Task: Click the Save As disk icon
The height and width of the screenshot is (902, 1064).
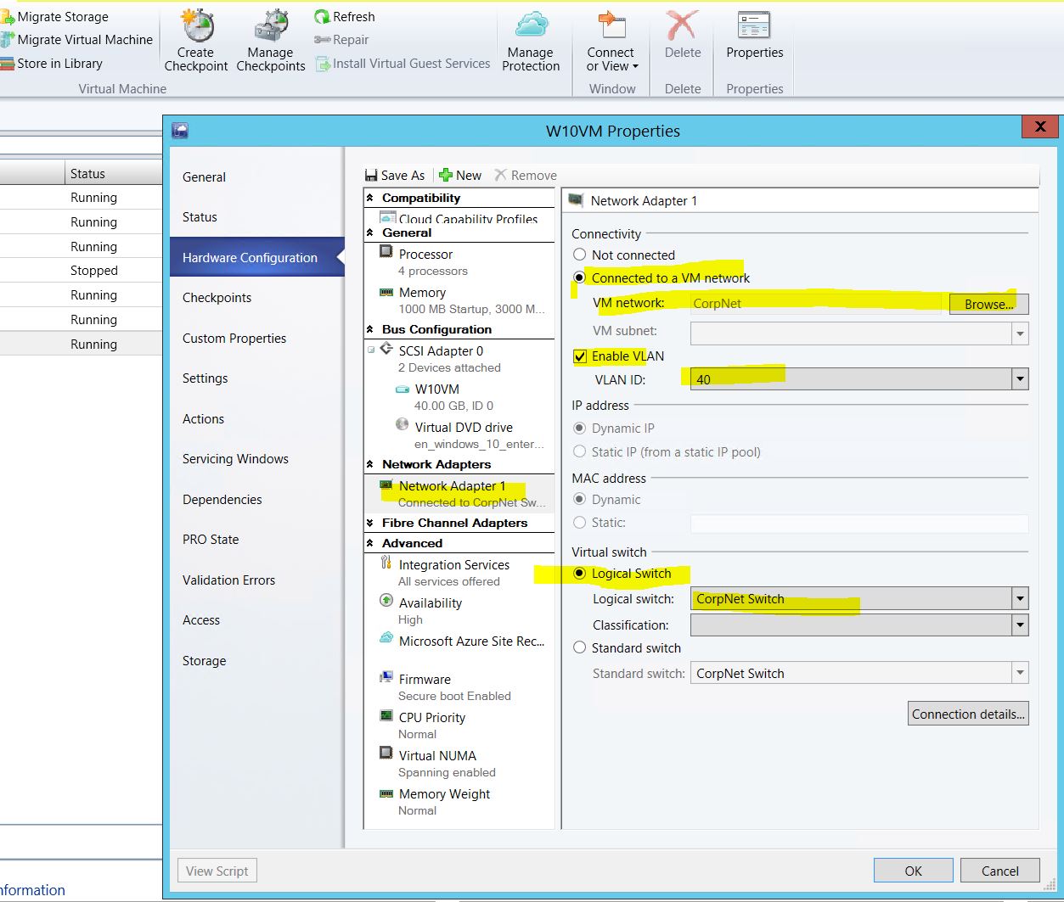Action: [371, 176]
